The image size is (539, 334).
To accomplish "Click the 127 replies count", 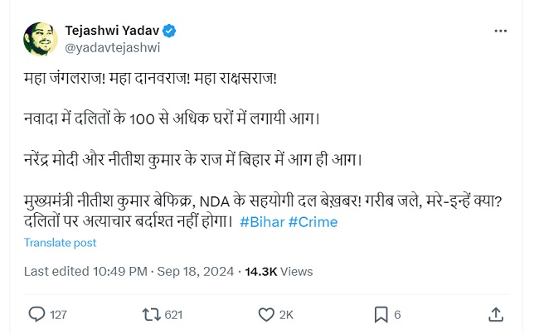I will point(58,315).
